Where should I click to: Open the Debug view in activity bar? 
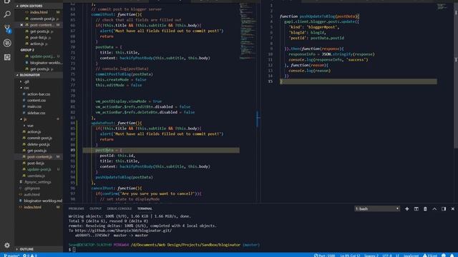(x=7, y=43)
